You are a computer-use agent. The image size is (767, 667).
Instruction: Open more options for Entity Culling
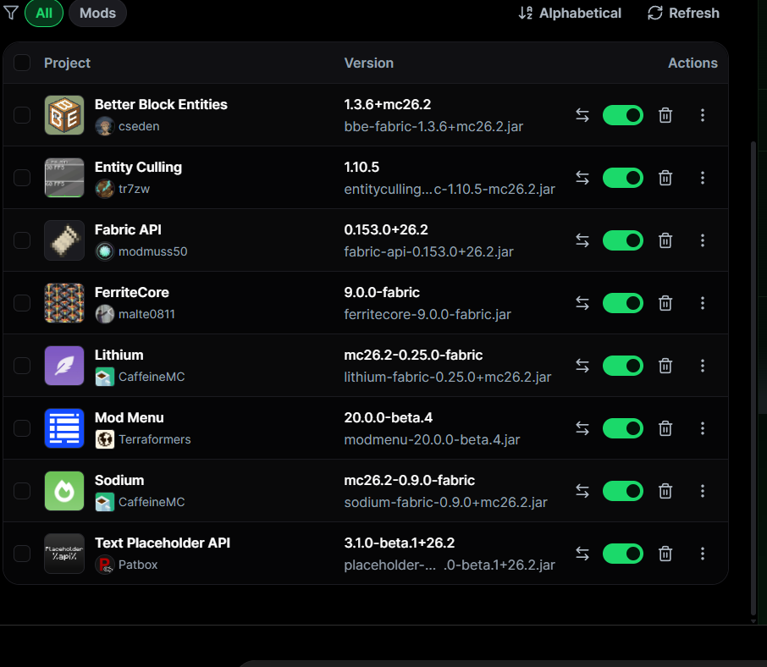click(703, 178)
